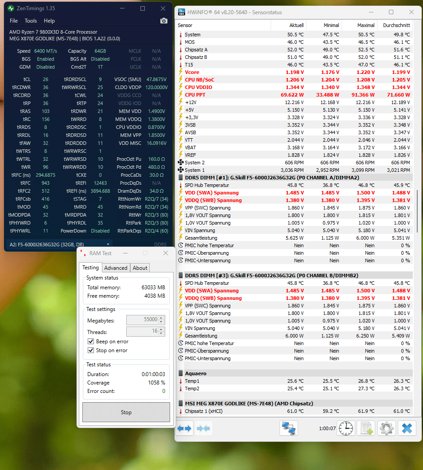This screenshot has height=470, width=423.
Task: Open the Tools menu in ZenTimings
Action: (x=31, y=21)
